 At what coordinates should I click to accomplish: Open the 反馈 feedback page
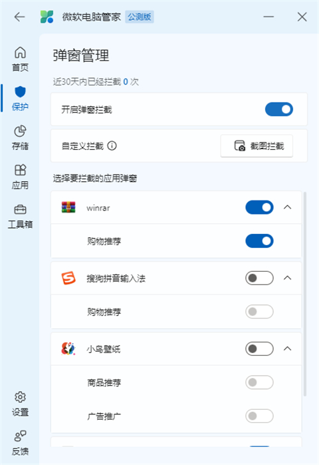point(20,443)
